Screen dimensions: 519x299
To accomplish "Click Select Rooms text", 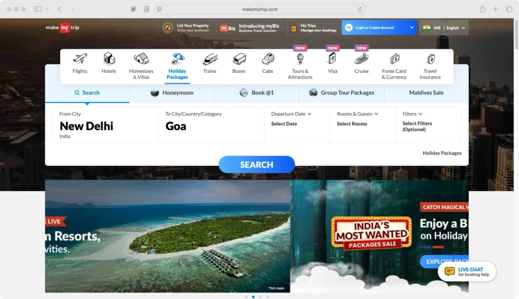I will pos(352,123).
